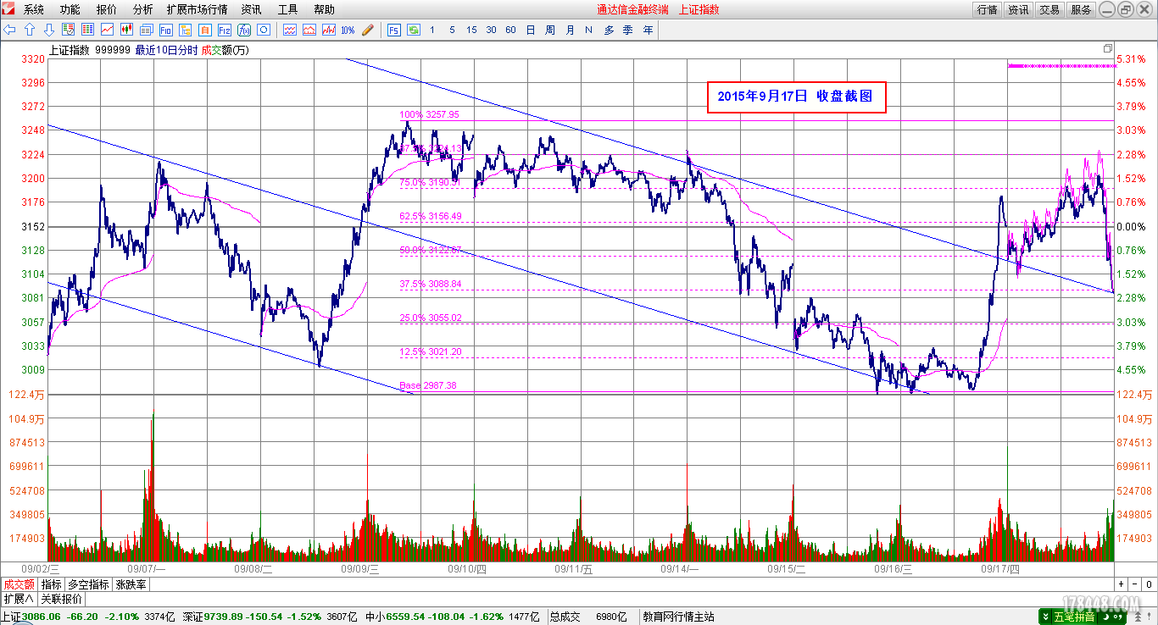Open the news document pages icon
The width and height of the screenshot is (1158, 625).
coord(146,30)
